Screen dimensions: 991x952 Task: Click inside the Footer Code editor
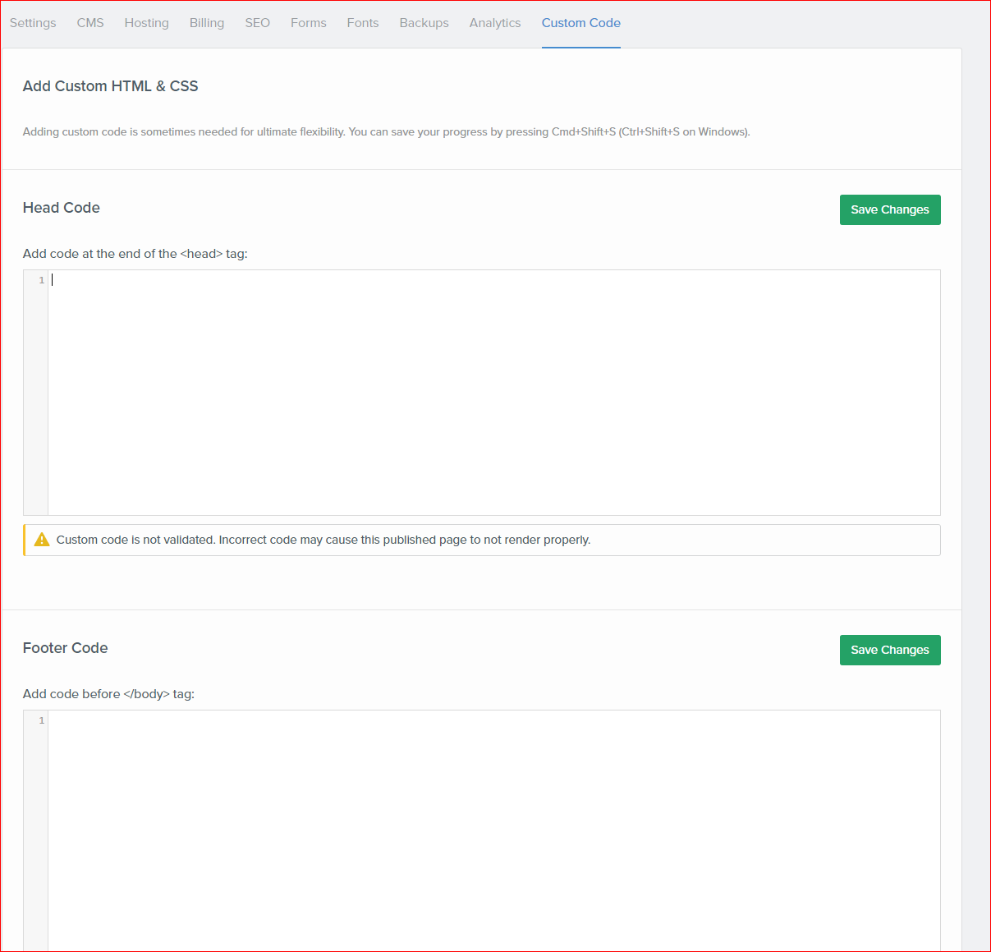[494, 830]
